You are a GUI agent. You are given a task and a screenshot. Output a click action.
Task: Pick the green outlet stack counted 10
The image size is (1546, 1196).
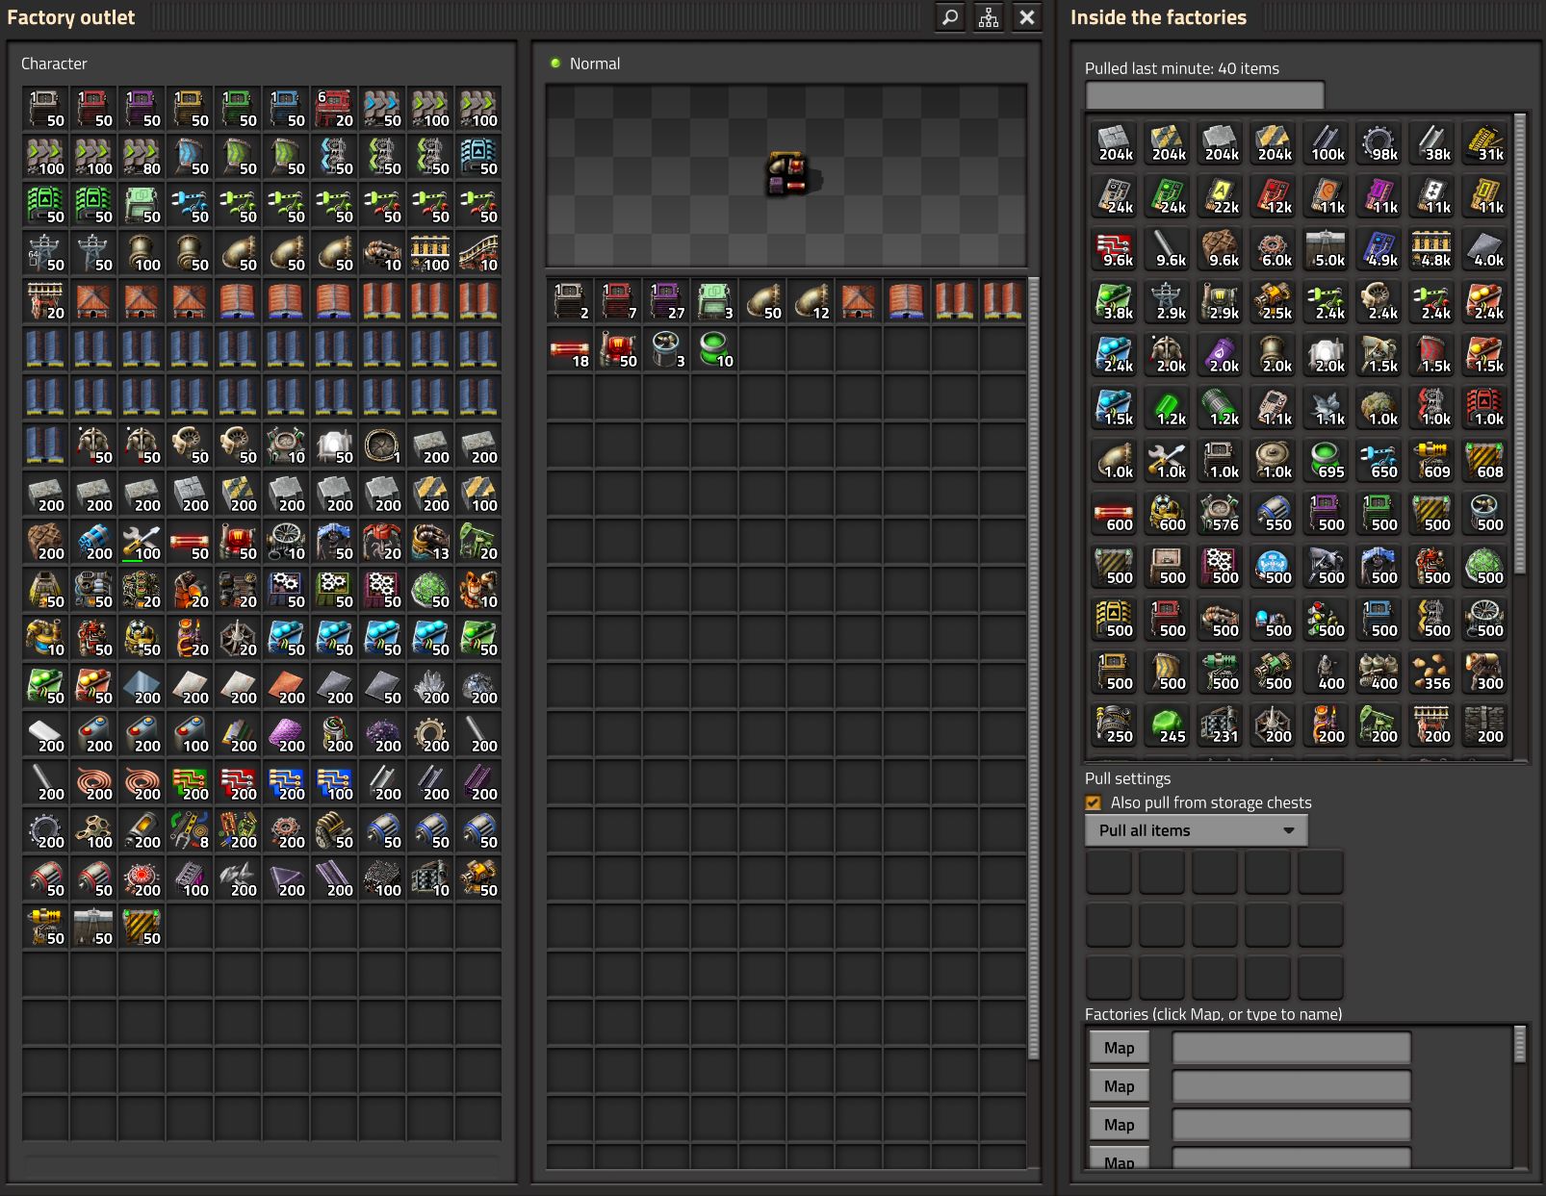coord(714,349)
